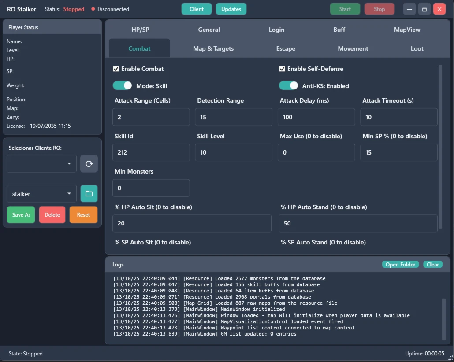
Task: Uncheck the Enable Self-Defense checkbox
Action: click(282, 69)
